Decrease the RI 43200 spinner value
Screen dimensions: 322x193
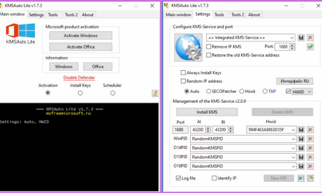pyautogui.click(x=231, y=131)
